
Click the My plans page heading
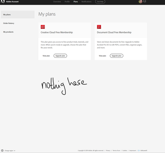click(47, 14)
